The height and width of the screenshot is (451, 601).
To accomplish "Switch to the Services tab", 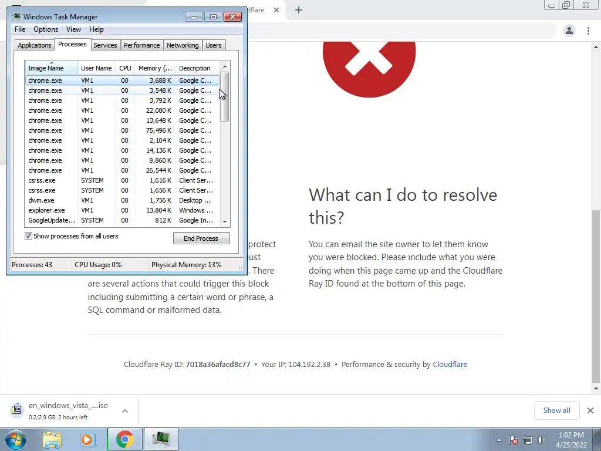I will click(x=105, y=45).
